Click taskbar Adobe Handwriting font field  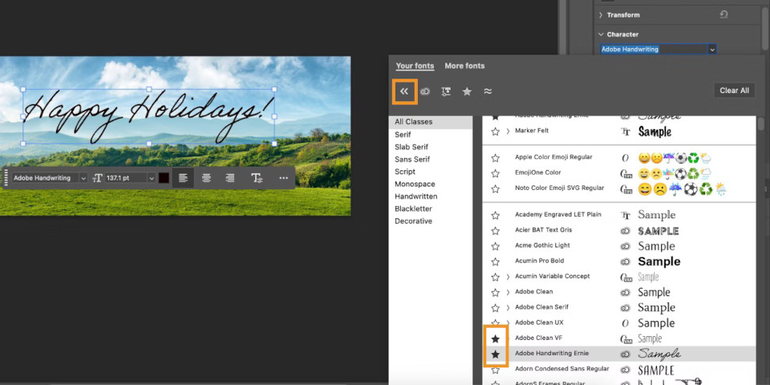pos(45,178)
